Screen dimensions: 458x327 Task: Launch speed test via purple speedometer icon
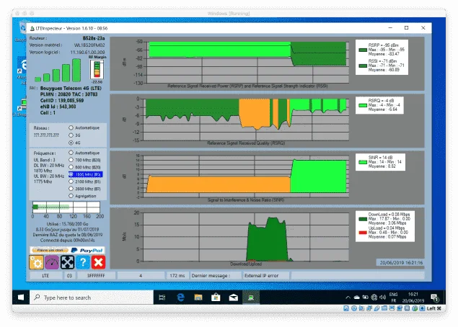52,262
